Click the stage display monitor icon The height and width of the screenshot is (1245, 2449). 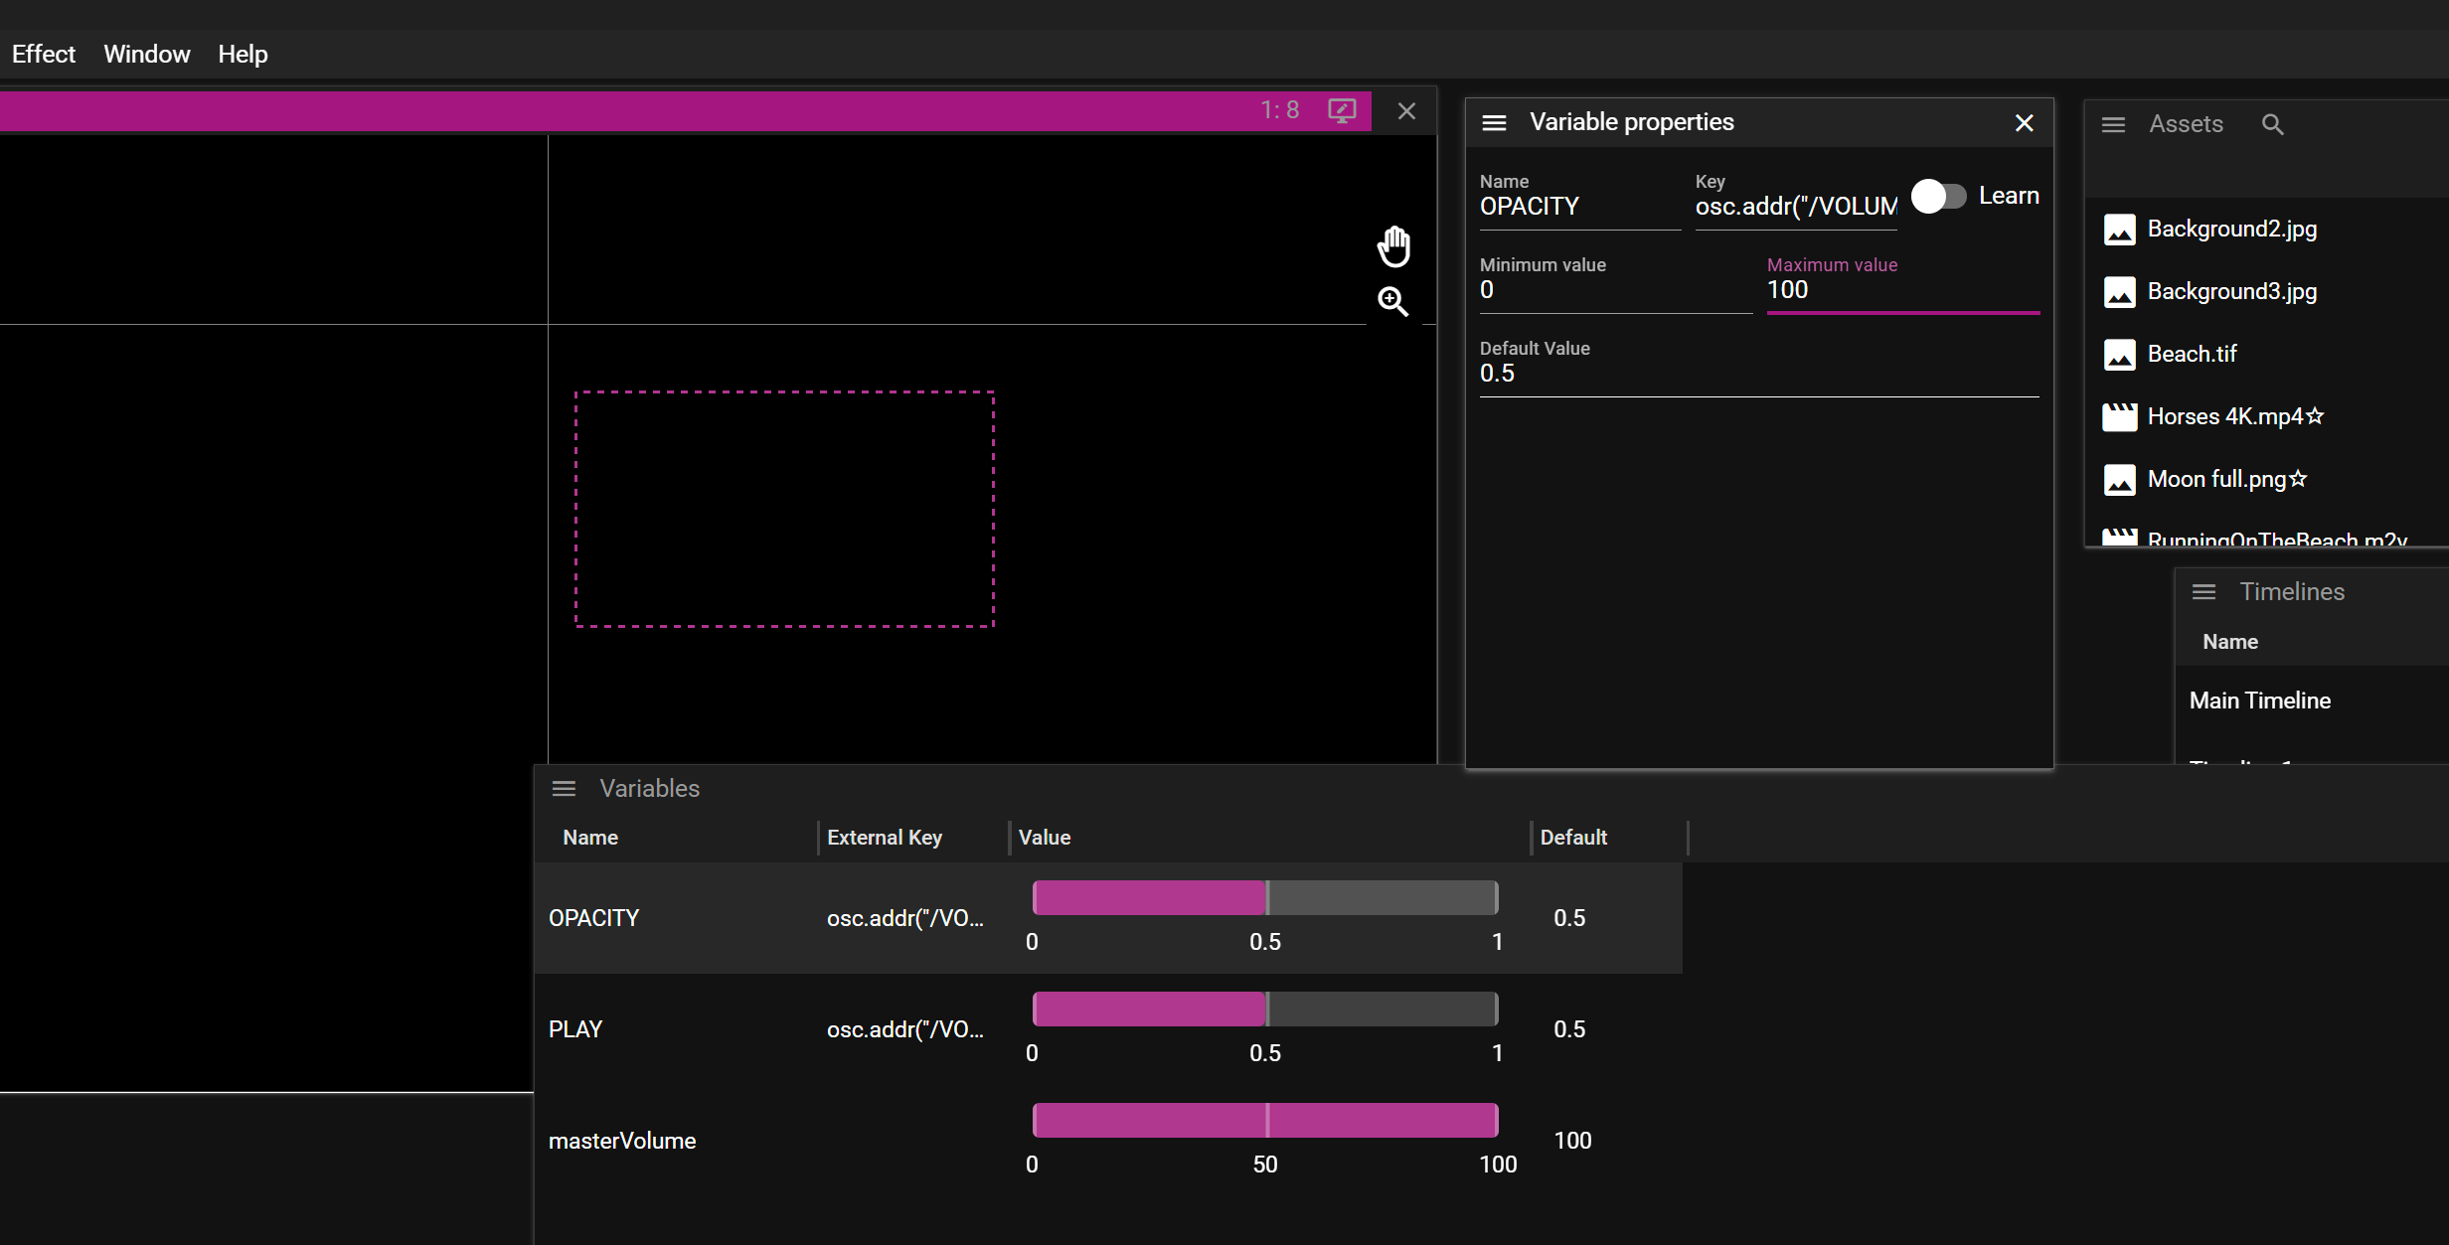(1342, 110)
